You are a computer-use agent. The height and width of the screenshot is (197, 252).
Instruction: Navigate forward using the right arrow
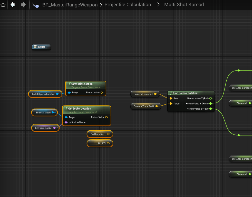(x=23, y=5)
